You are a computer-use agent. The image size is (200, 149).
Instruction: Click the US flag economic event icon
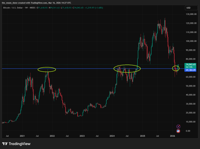[x=178, y=131]
